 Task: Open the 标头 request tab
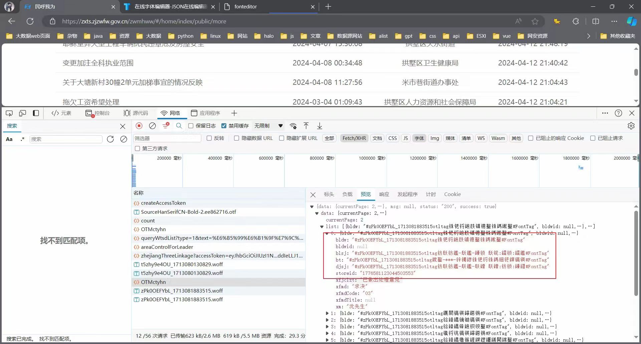329,194
